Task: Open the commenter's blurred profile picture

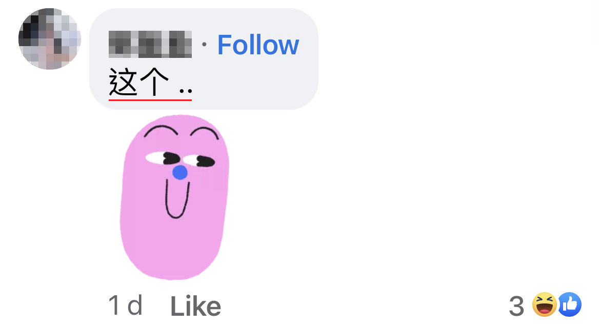Action: point(50,38)
